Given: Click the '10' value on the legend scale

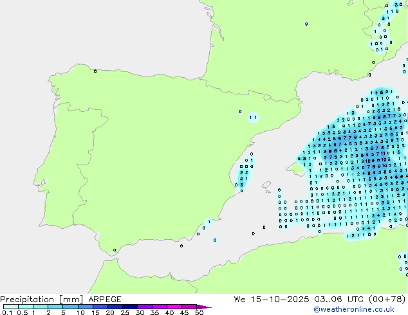Looking at the screenshot, I should click(x=80, y=312).
